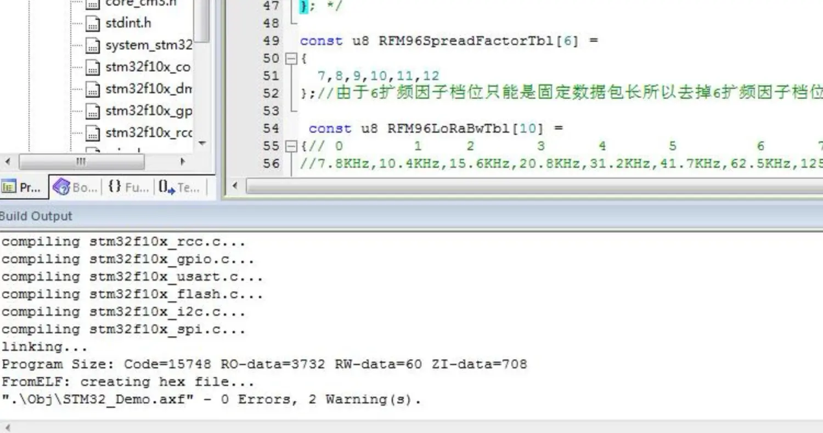Click the stdint.h file icon
The width and height of the screenshot is (823, 433).
[x=93, y=24]
